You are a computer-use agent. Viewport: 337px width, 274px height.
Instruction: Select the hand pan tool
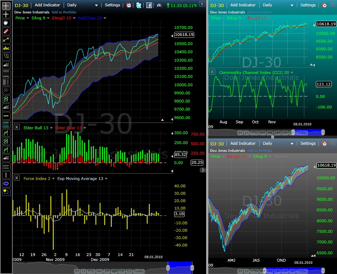pyautogui.click(x=6, y=23)
